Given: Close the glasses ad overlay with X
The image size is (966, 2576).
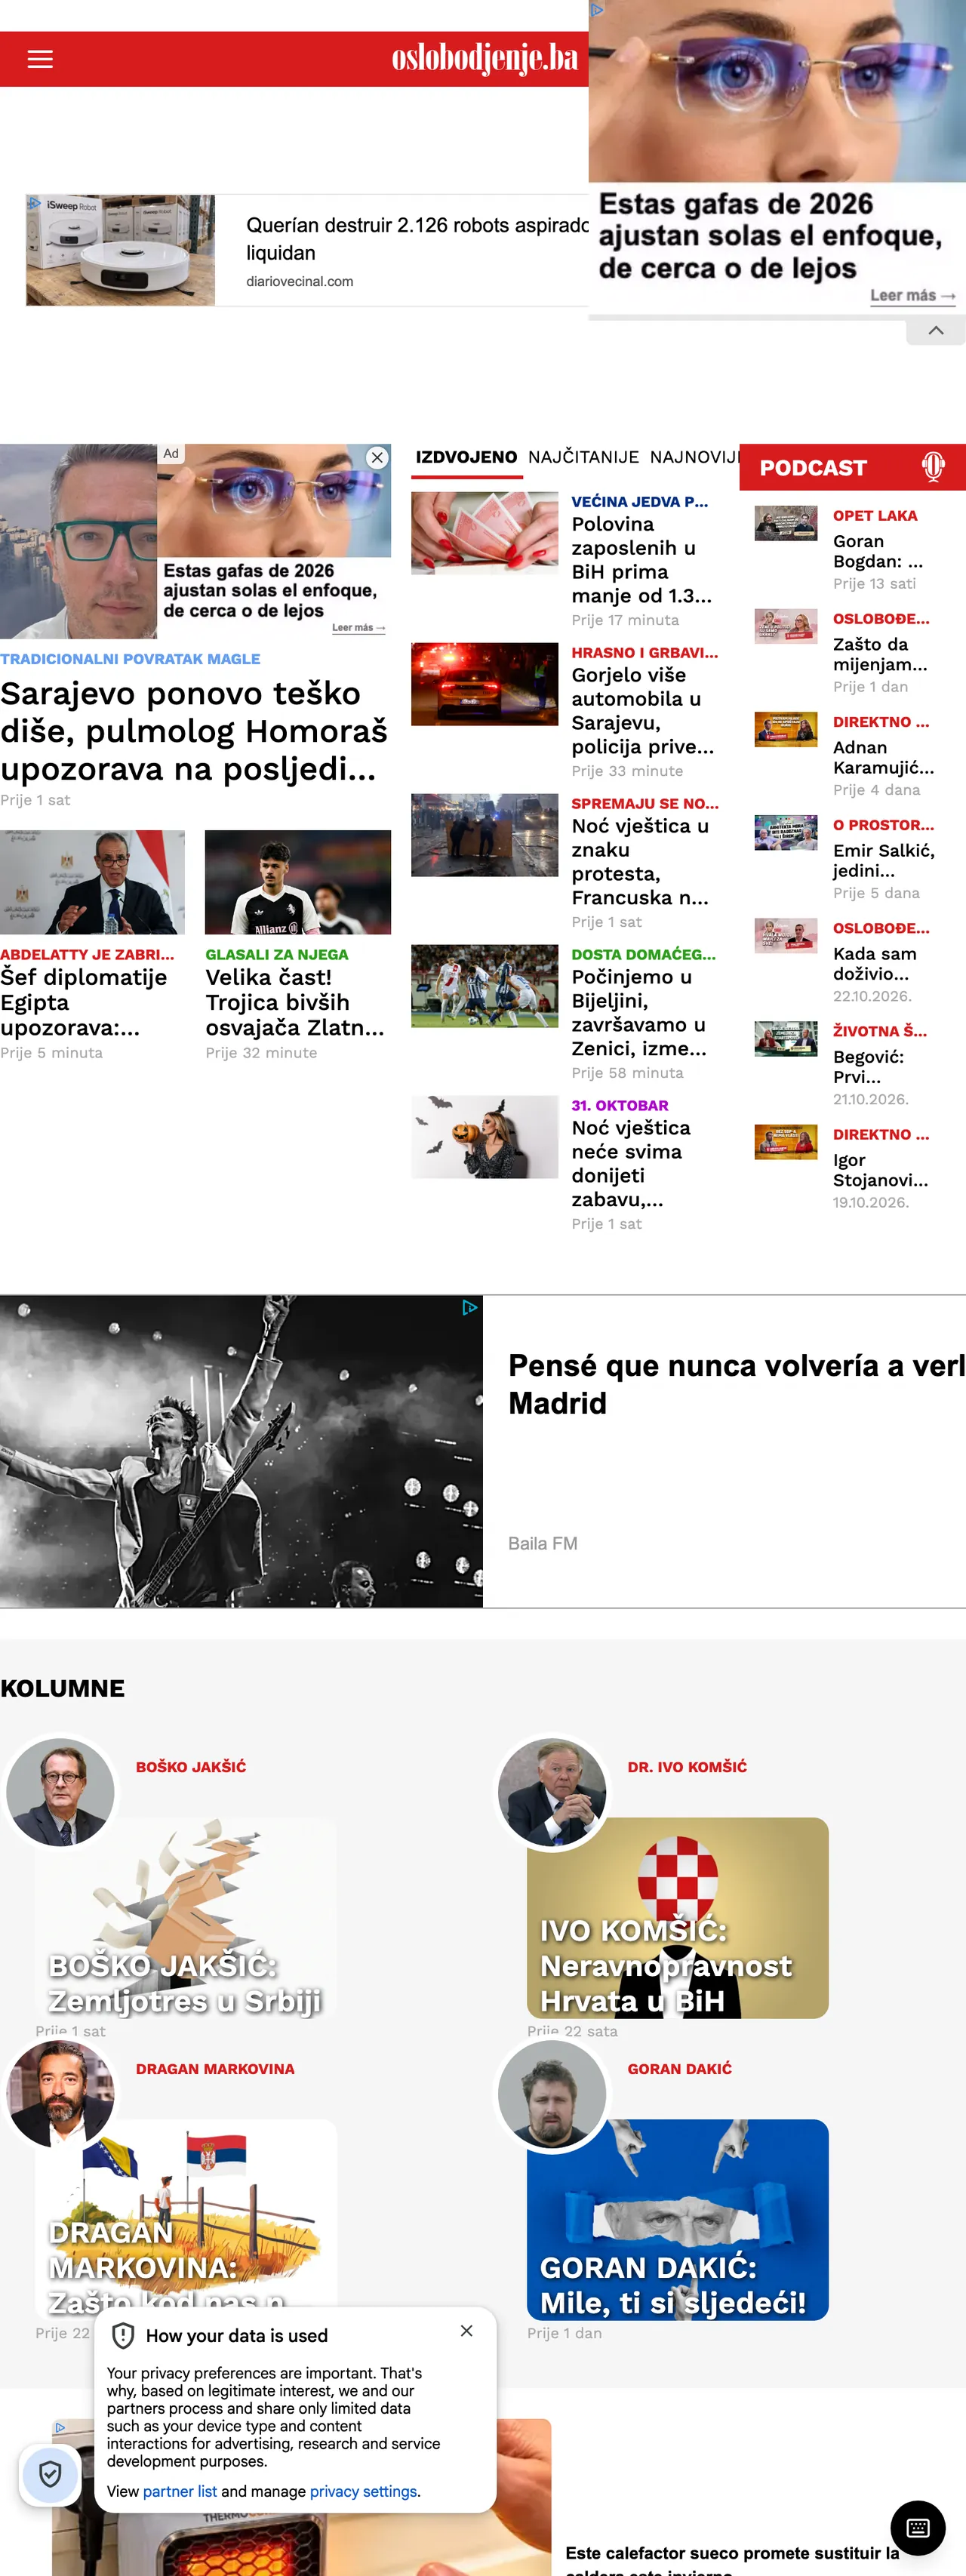Looking at the screenshot, I should pyautogui.click(x=377, y=458).
